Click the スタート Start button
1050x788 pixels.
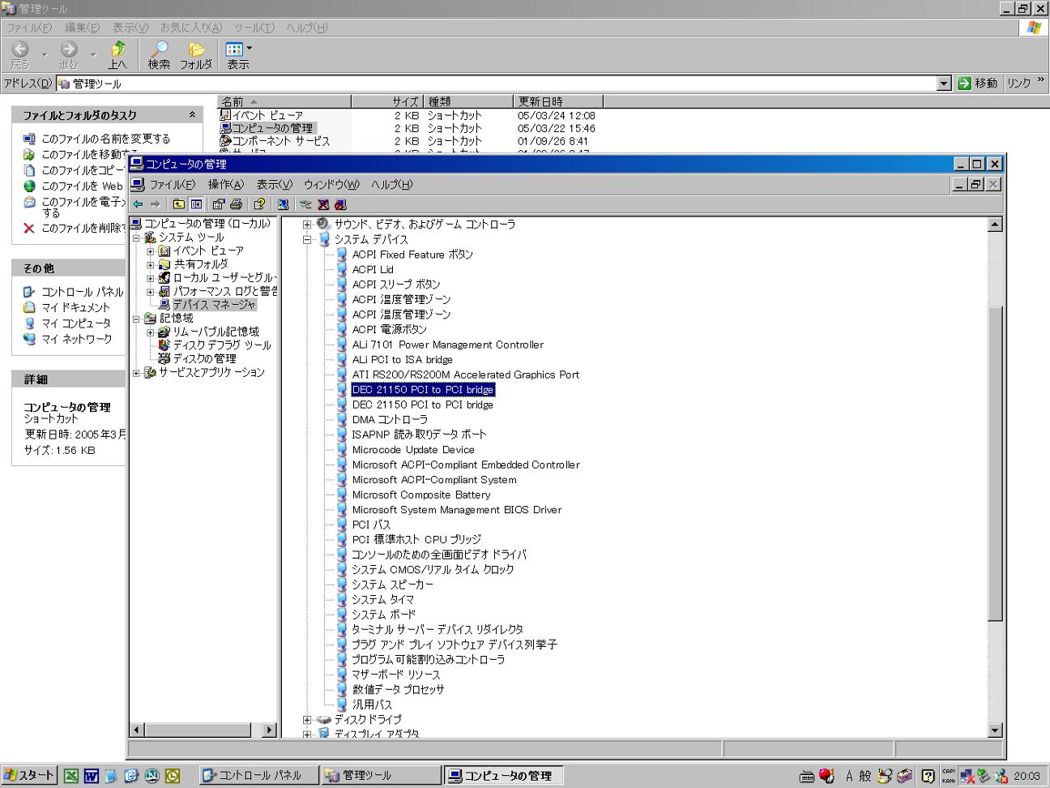29,776
